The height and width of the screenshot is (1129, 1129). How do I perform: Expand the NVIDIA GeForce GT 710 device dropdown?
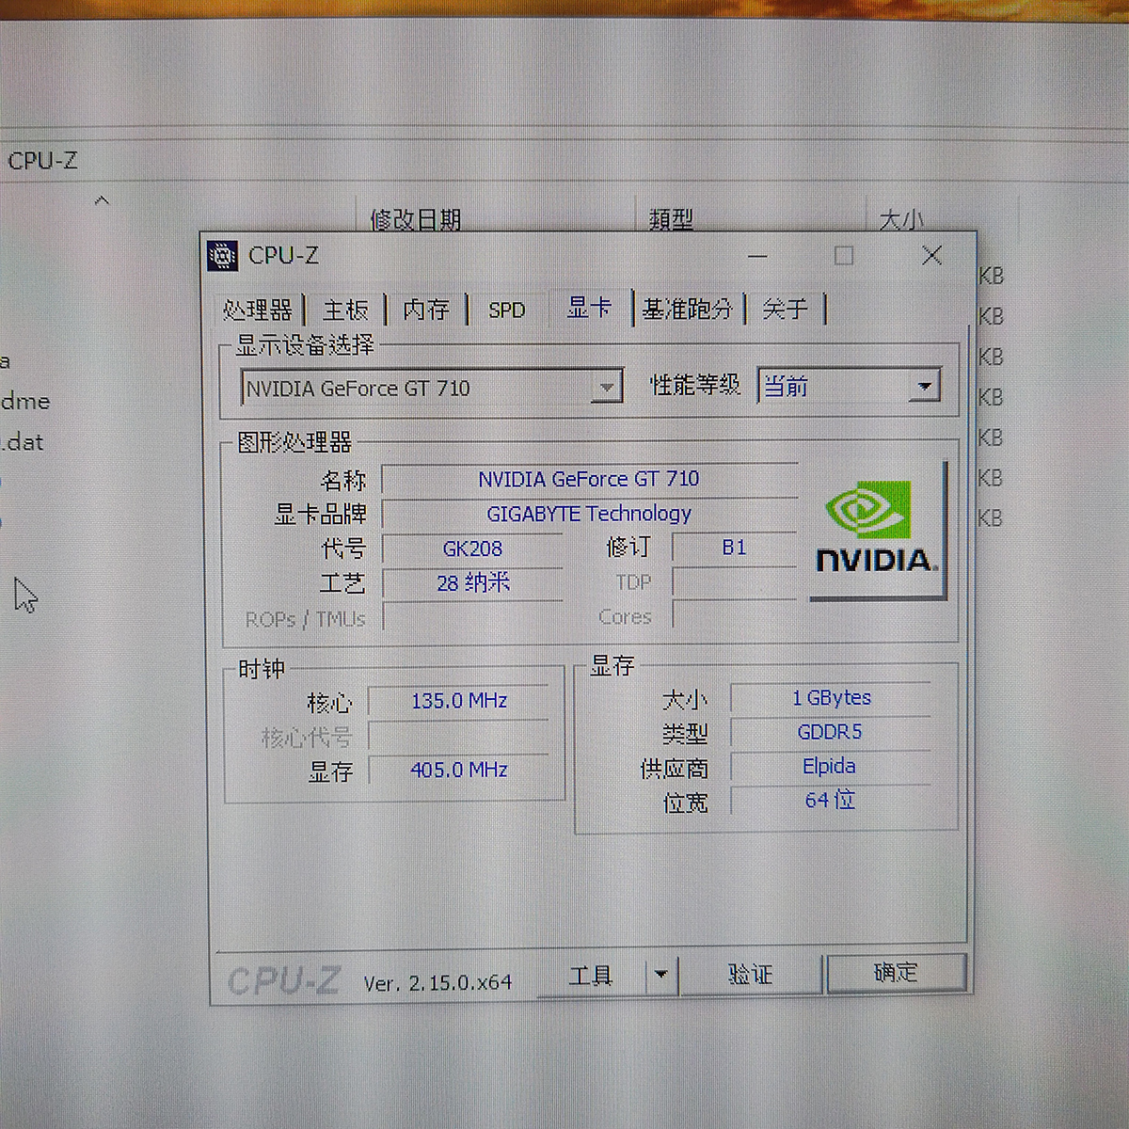tap(608, 388)
